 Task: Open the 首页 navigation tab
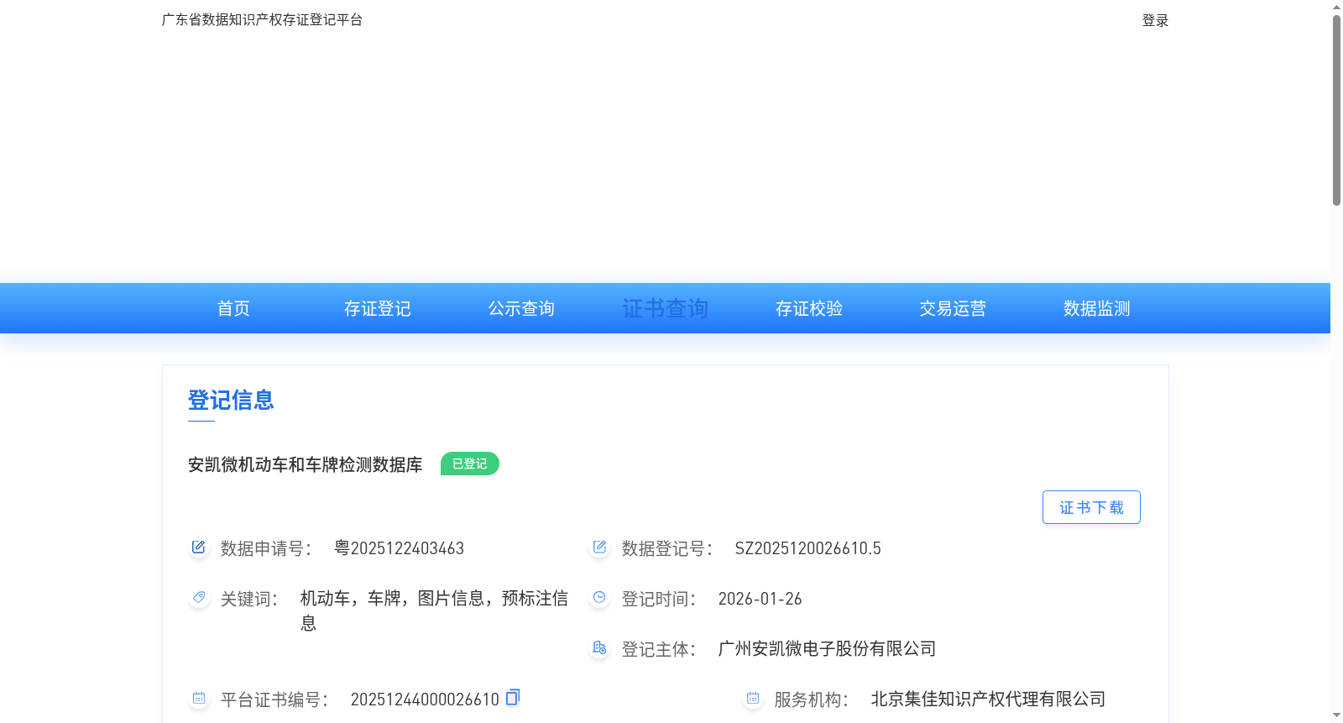(233, 308)
